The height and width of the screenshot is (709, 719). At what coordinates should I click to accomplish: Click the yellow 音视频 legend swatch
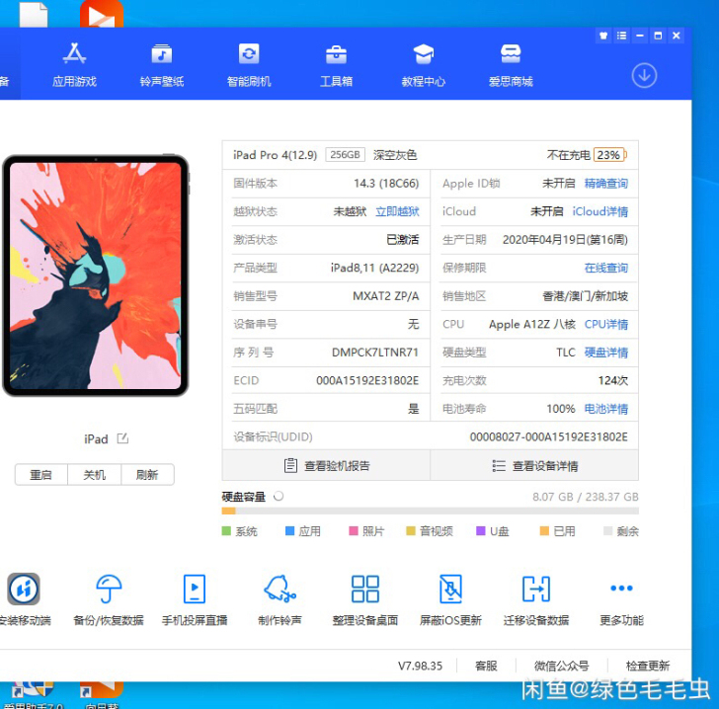click(x=411, y=530)
